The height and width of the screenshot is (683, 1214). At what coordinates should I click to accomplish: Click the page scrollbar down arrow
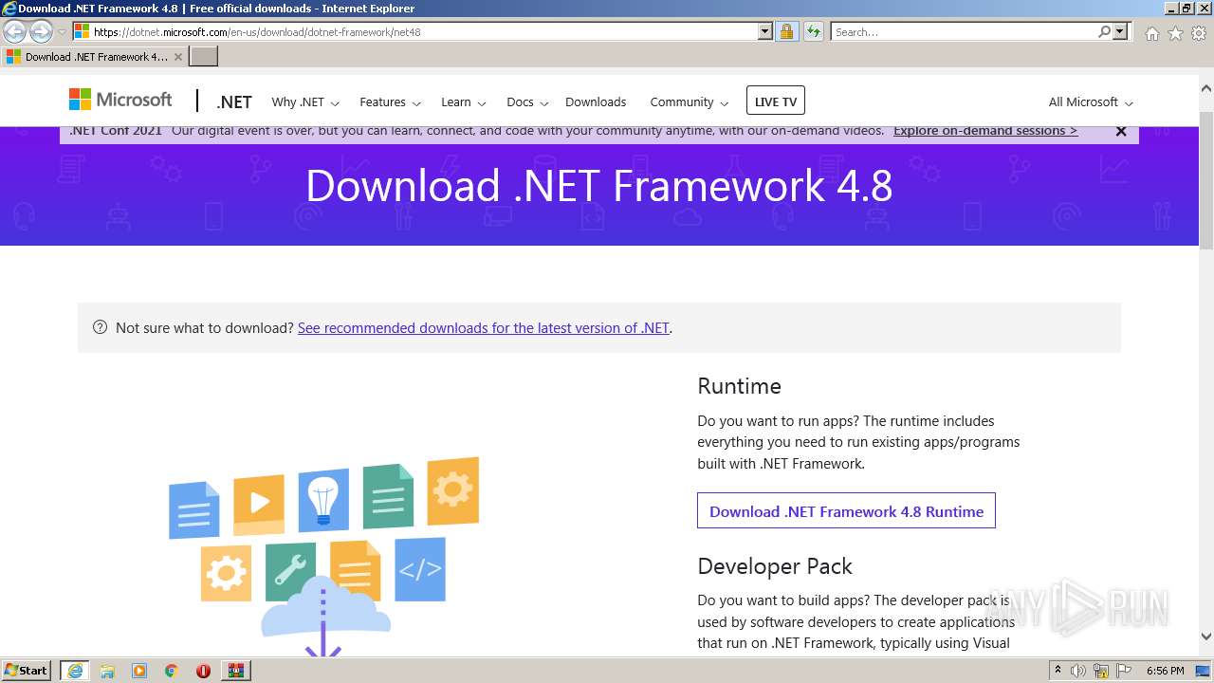tap(1206, 637)
